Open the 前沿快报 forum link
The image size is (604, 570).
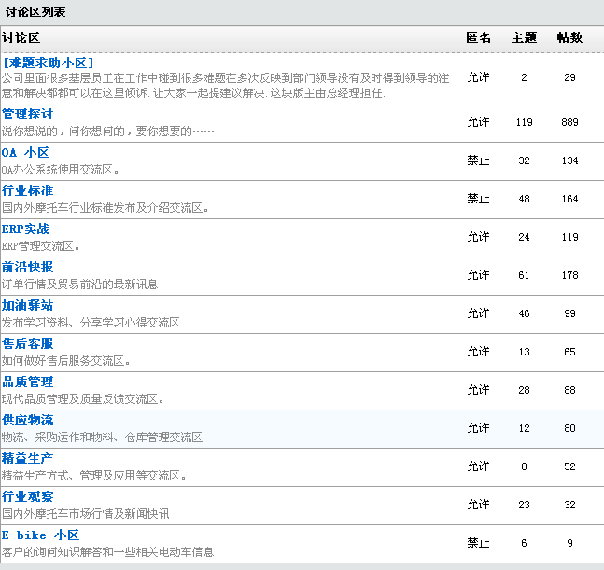coord(27,267)
